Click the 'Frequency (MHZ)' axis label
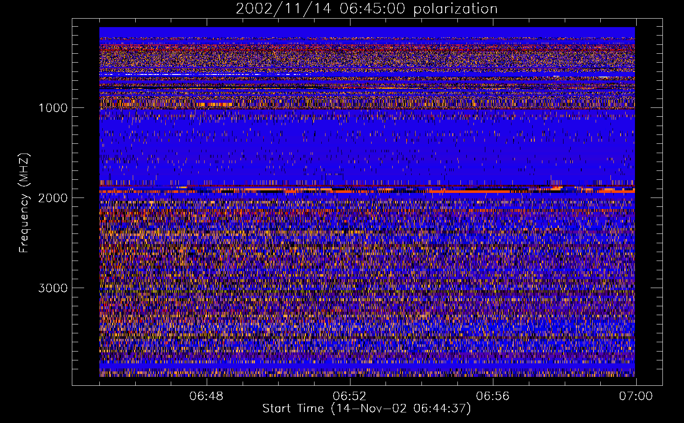The width and height of the screenshot is (684, 423). 25,203
